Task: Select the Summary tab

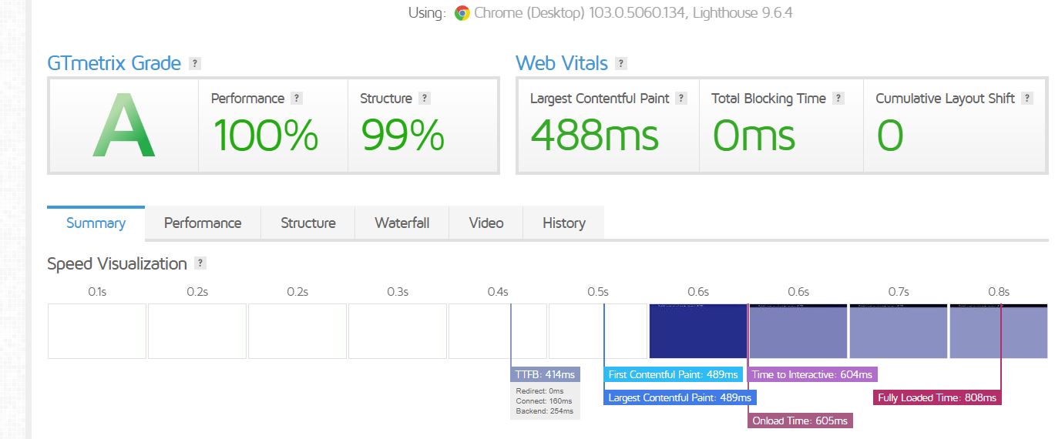Action: (96, 223)
